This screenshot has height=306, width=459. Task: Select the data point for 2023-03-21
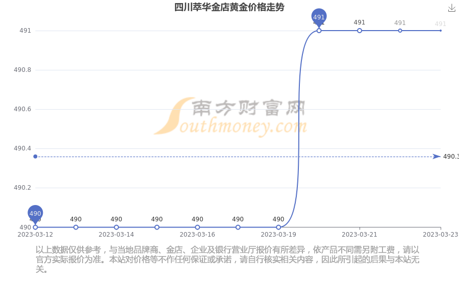[x=360, y=31]
